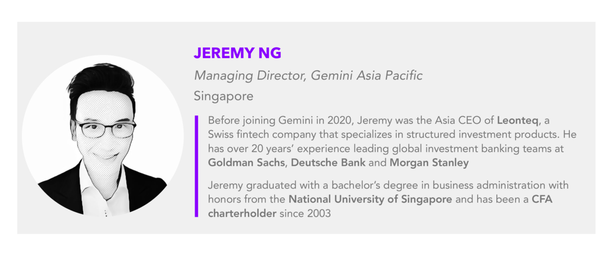
Task: Click the bold Morgan Stanley text
Action: click(429, 163)
